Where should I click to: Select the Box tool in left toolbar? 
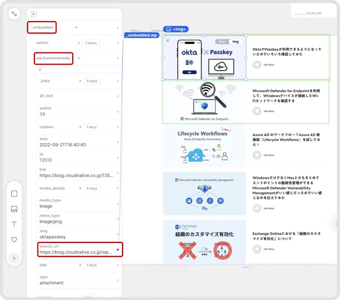pos(14,194)
